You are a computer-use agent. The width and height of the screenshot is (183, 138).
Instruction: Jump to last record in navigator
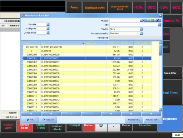coord(131,114)
